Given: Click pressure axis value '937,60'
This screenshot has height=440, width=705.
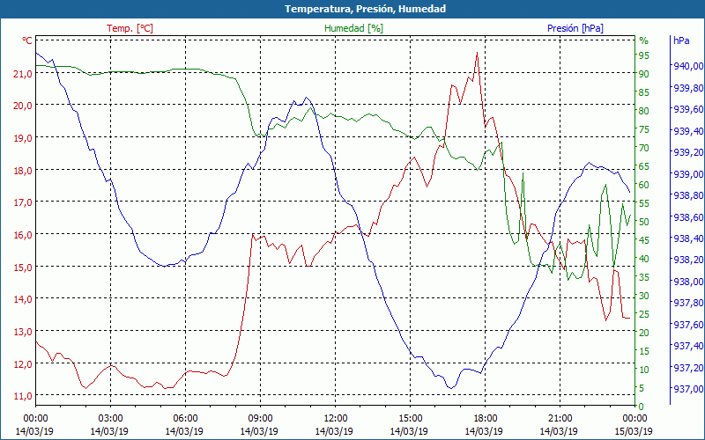Looking at the screenshot, I should pyautogui.click(x=687, y=324).
